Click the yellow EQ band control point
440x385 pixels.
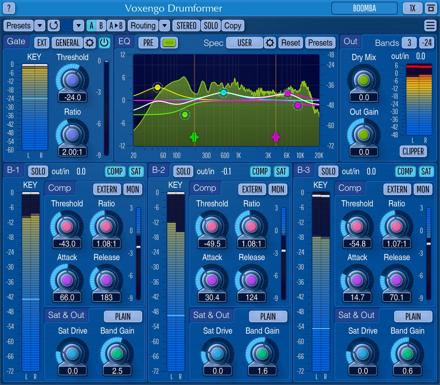point(158,87)
